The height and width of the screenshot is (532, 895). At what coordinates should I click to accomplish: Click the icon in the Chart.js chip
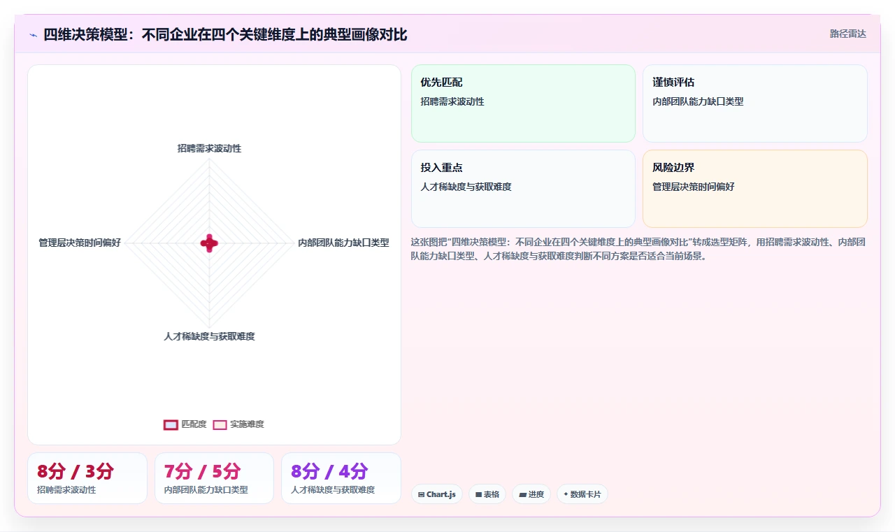tap(421, 494)
